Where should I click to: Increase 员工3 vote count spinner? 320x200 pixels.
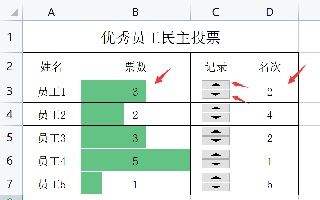pos(215,131)
